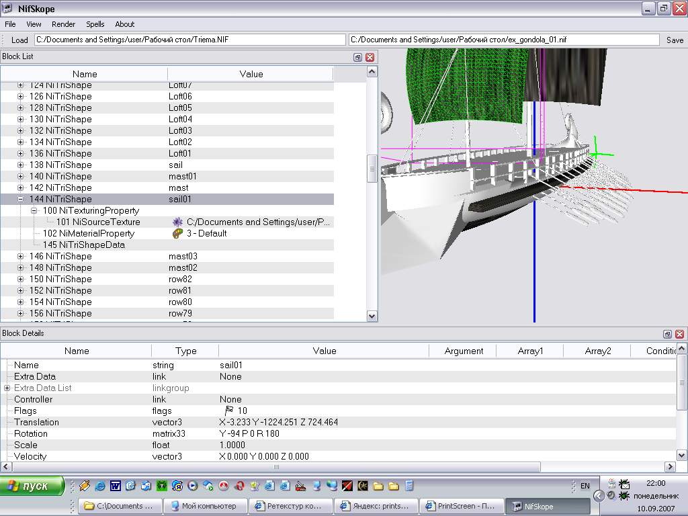The height and width of the screenshot is (516, 688).
Task: Click the system tray clock showing 22:00
Action: [x=656, y=483]
